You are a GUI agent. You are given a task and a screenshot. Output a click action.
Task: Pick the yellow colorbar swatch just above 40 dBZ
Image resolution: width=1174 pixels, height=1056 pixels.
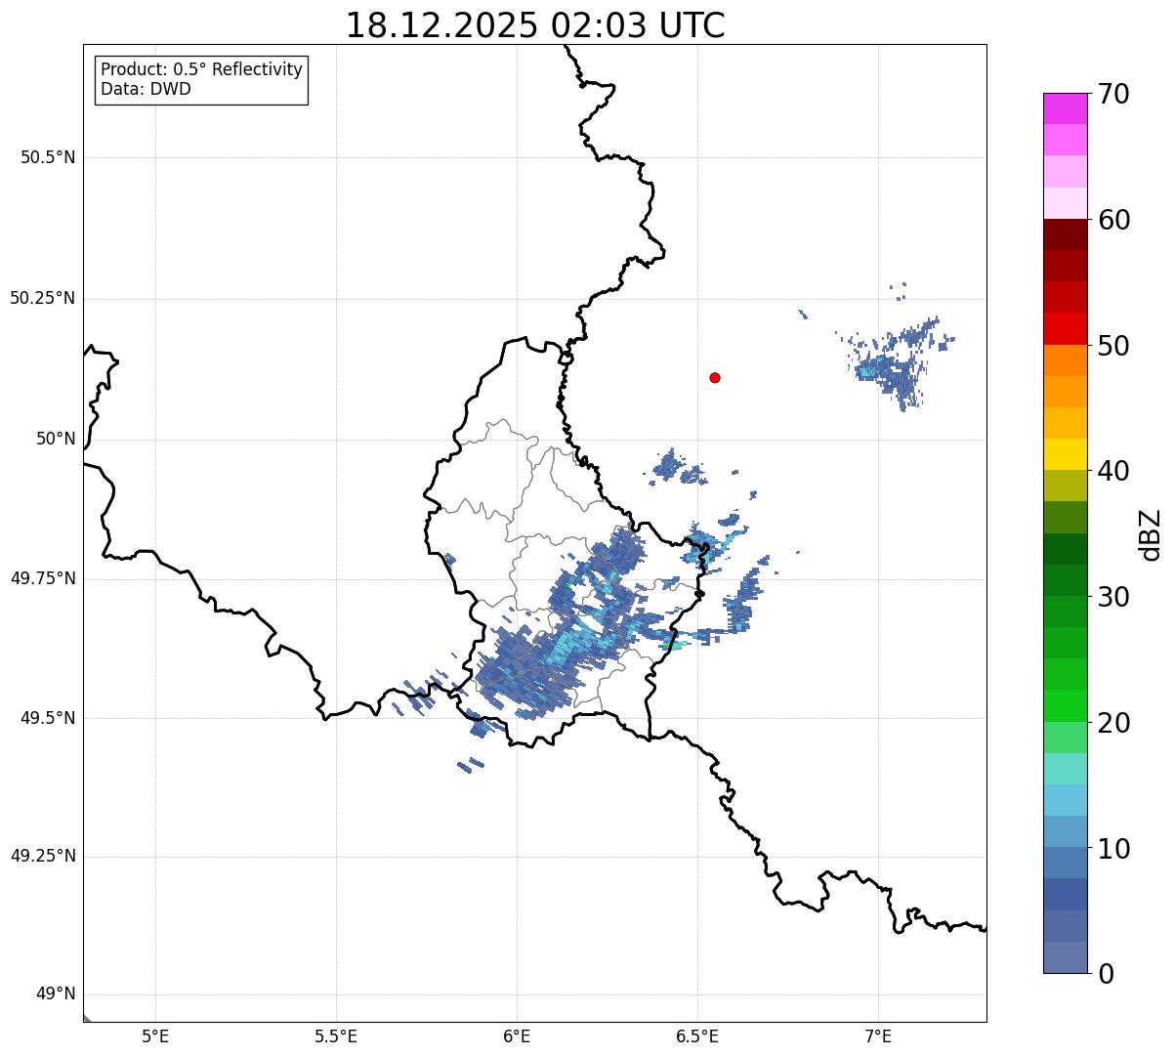point(1065,454)
